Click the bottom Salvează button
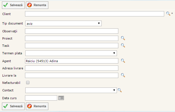 [13, 106]
